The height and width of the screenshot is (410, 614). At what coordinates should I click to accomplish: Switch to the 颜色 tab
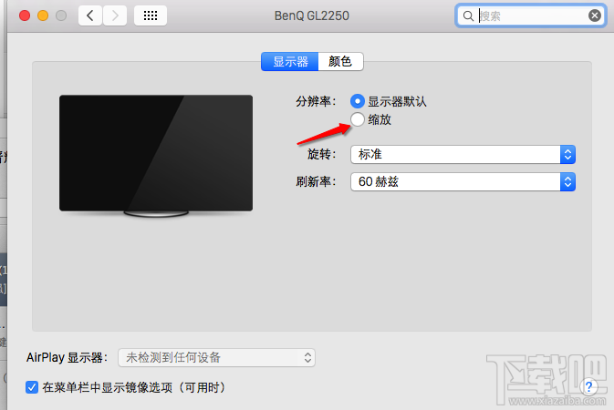point(340,61)
